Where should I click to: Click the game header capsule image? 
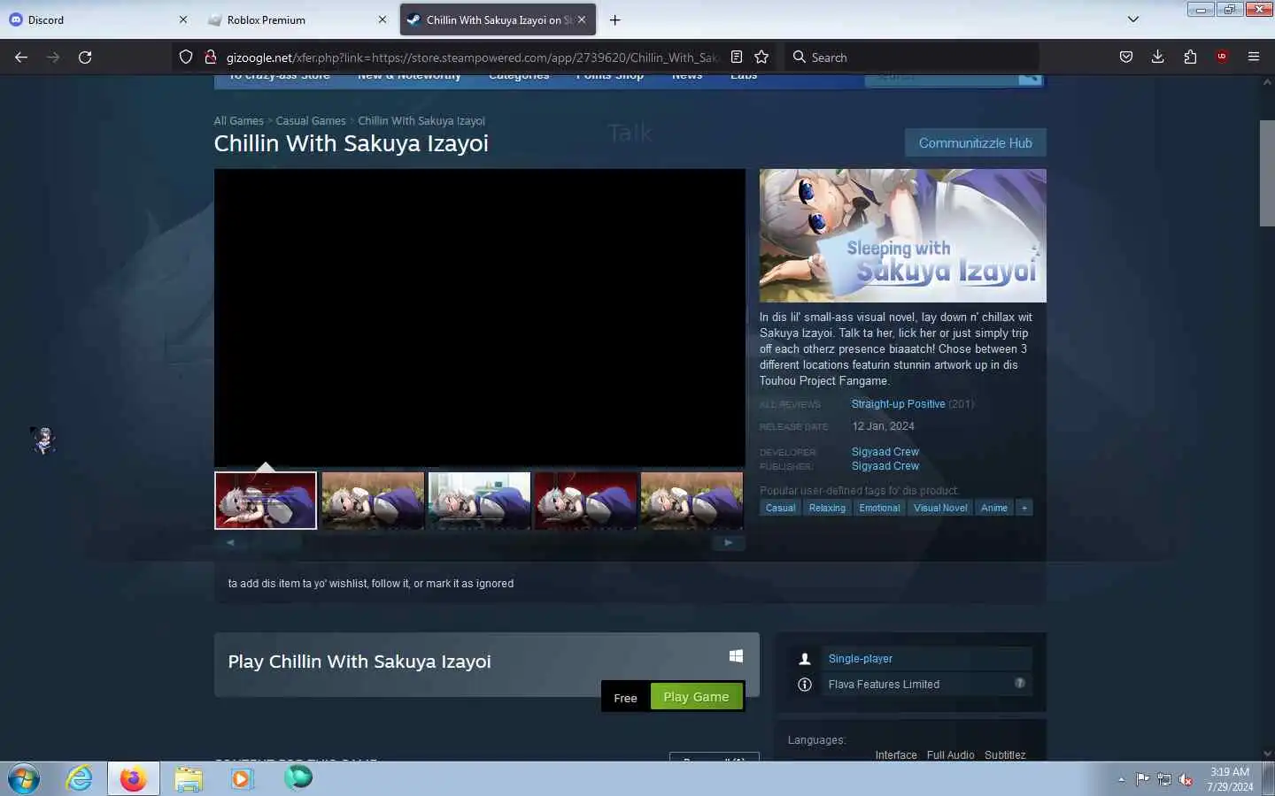(902, 235)
